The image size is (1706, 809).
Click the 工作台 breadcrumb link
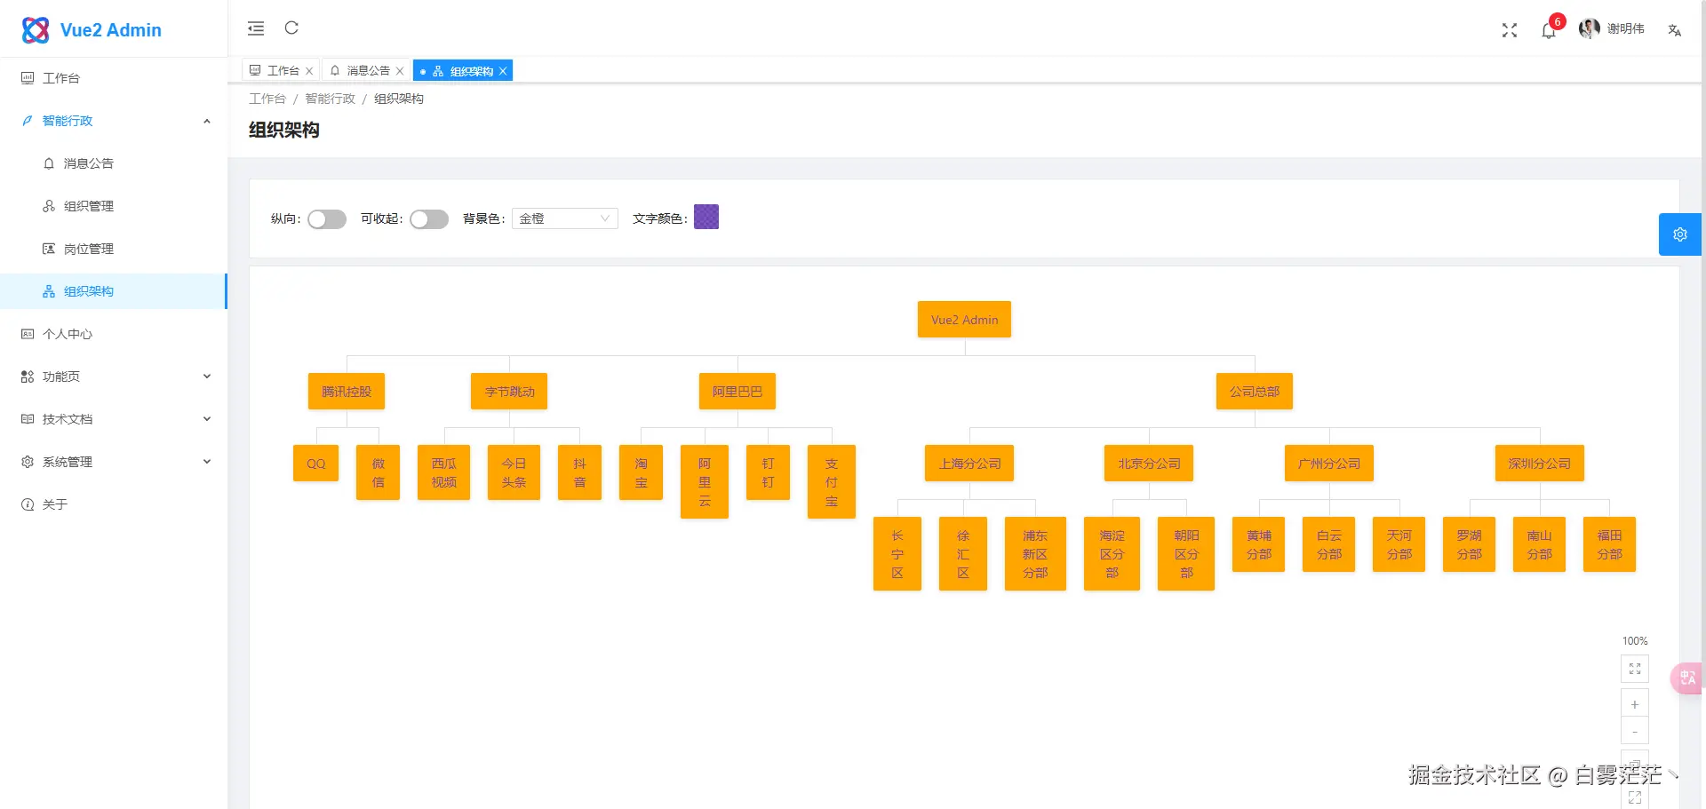267,99
